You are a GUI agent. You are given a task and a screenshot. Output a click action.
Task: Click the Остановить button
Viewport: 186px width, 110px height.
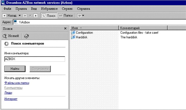pos(40,69)
